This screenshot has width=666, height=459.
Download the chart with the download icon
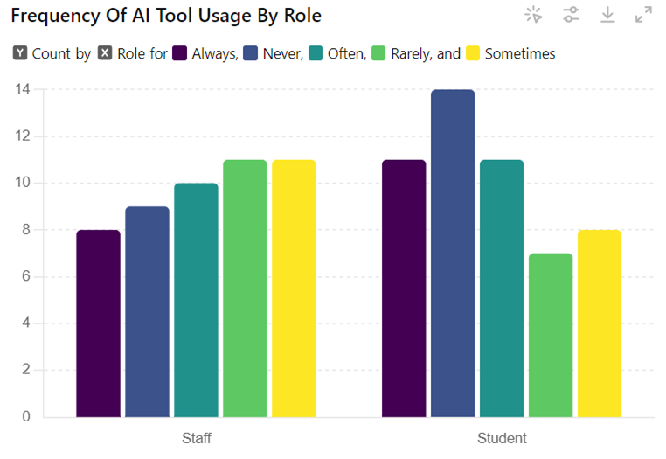click(607, 14)
